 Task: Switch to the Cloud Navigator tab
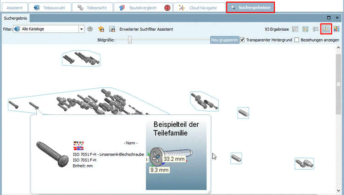(199, 8)
